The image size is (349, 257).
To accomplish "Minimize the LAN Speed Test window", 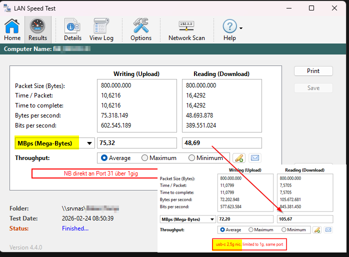I will coord(289,8).
